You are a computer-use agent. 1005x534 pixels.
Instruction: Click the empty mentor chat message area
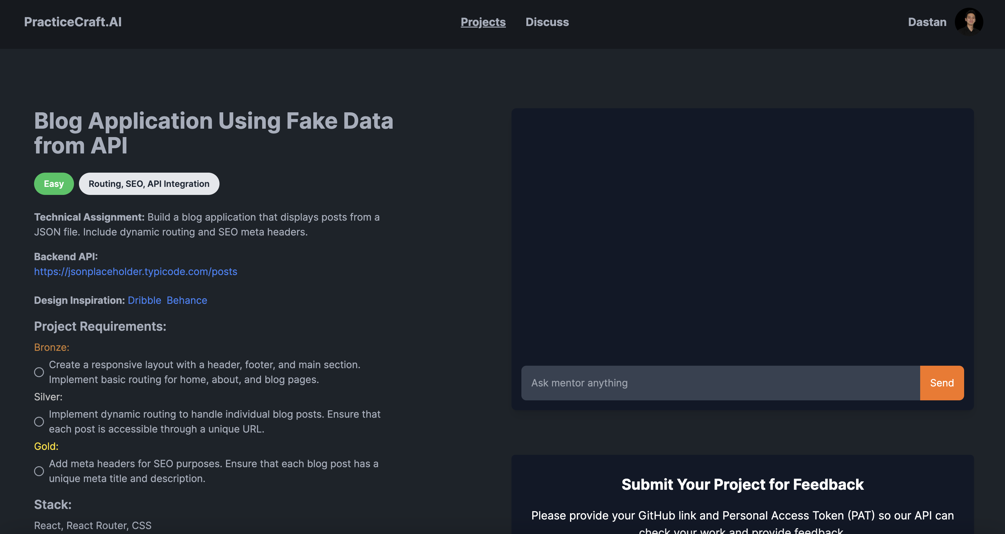pyautogui.click(x=742, y=234)
